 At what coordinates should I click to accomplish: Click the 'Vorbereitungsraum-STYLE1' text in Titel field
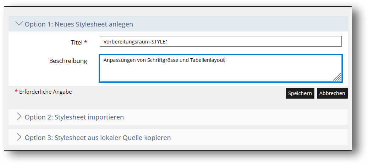pyautogui.click(x=135, y=42)
